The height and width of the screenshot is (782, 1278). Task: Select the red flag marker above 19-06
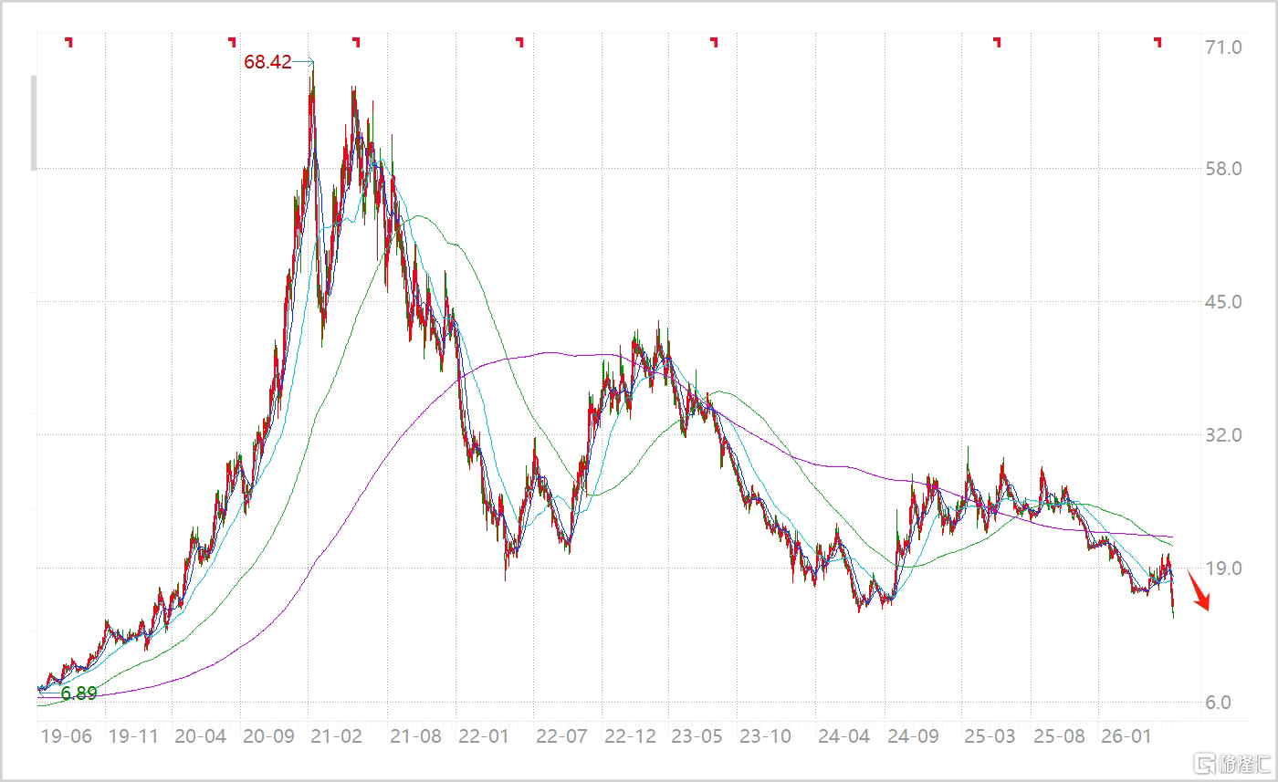coord(68,42)
